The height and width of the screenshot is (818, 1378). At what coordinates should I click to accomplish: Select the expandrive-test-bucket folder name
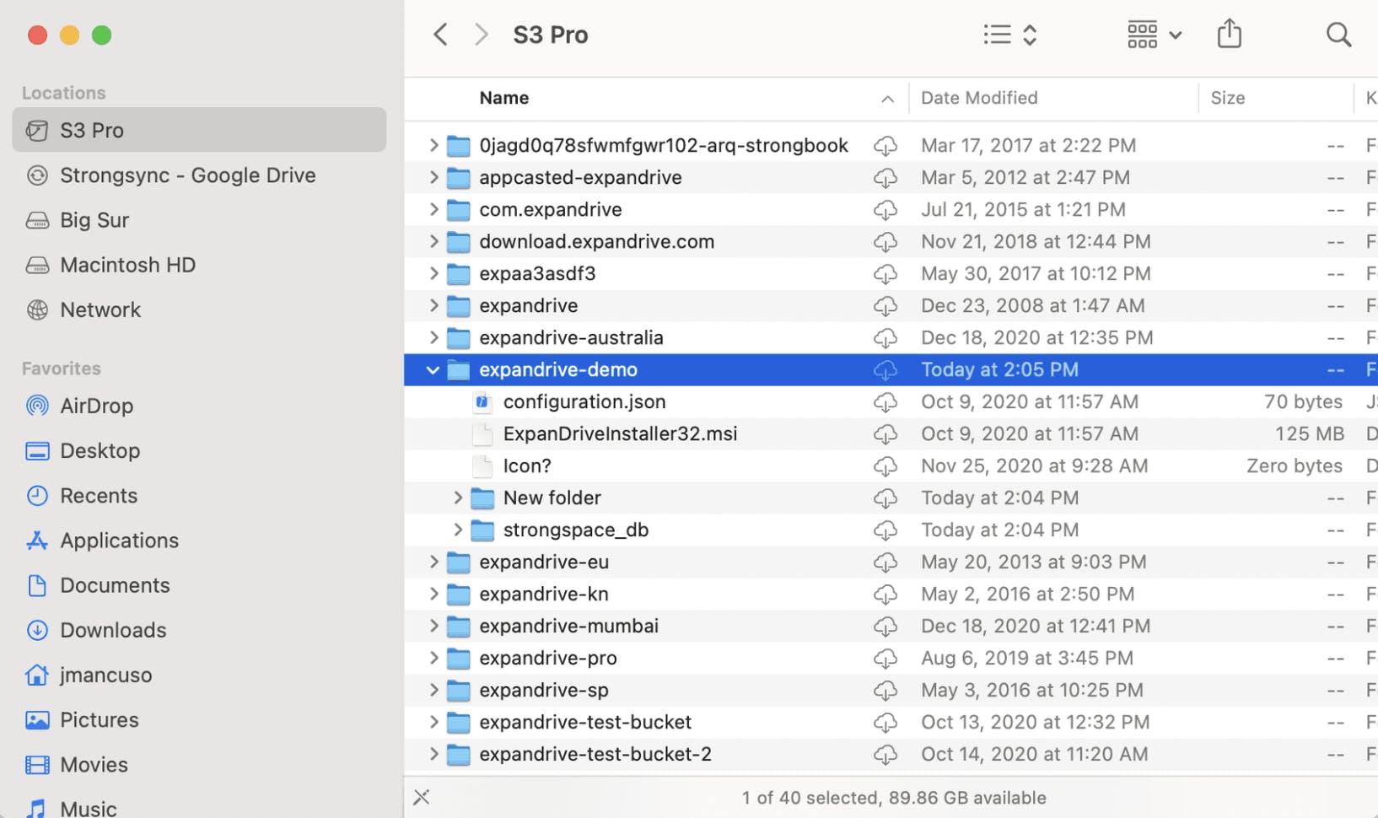point(585,722)
